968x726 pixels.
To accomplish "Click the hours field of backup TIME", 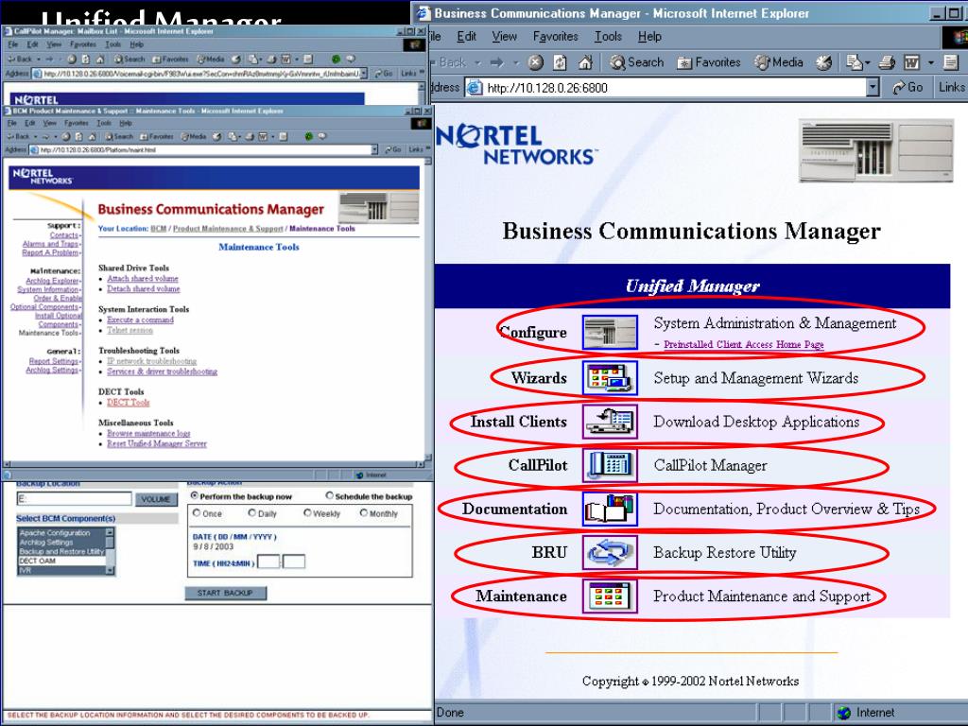I will pos(268,562).
